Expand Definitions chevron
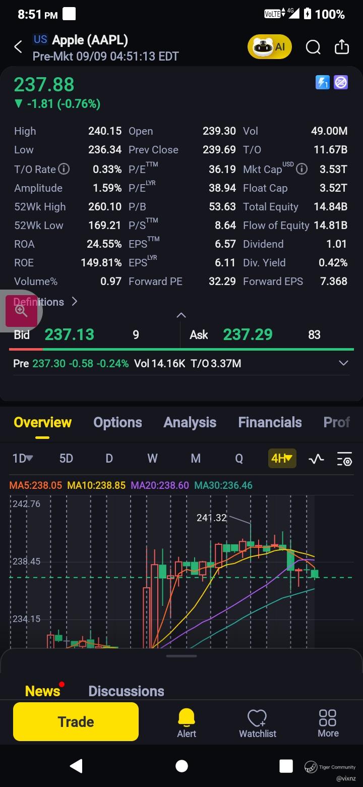The width and height of the screenshot is (363, 787). [x=75, y=302]
